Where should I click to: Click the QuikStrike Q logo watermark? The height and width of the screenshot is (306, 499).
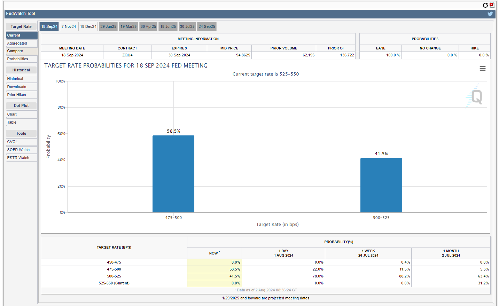point(476,97)
